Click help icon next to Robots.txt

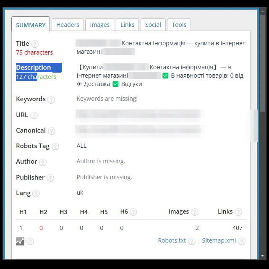tap(192, 241)
